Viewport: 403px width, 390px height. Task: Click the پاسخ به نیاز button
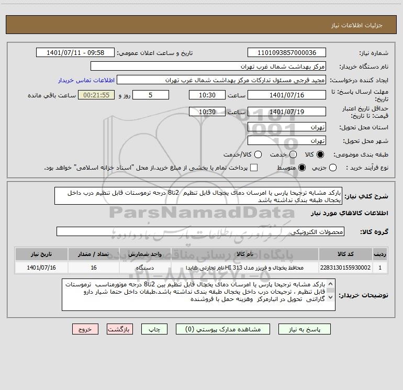[x=305, y=329]
